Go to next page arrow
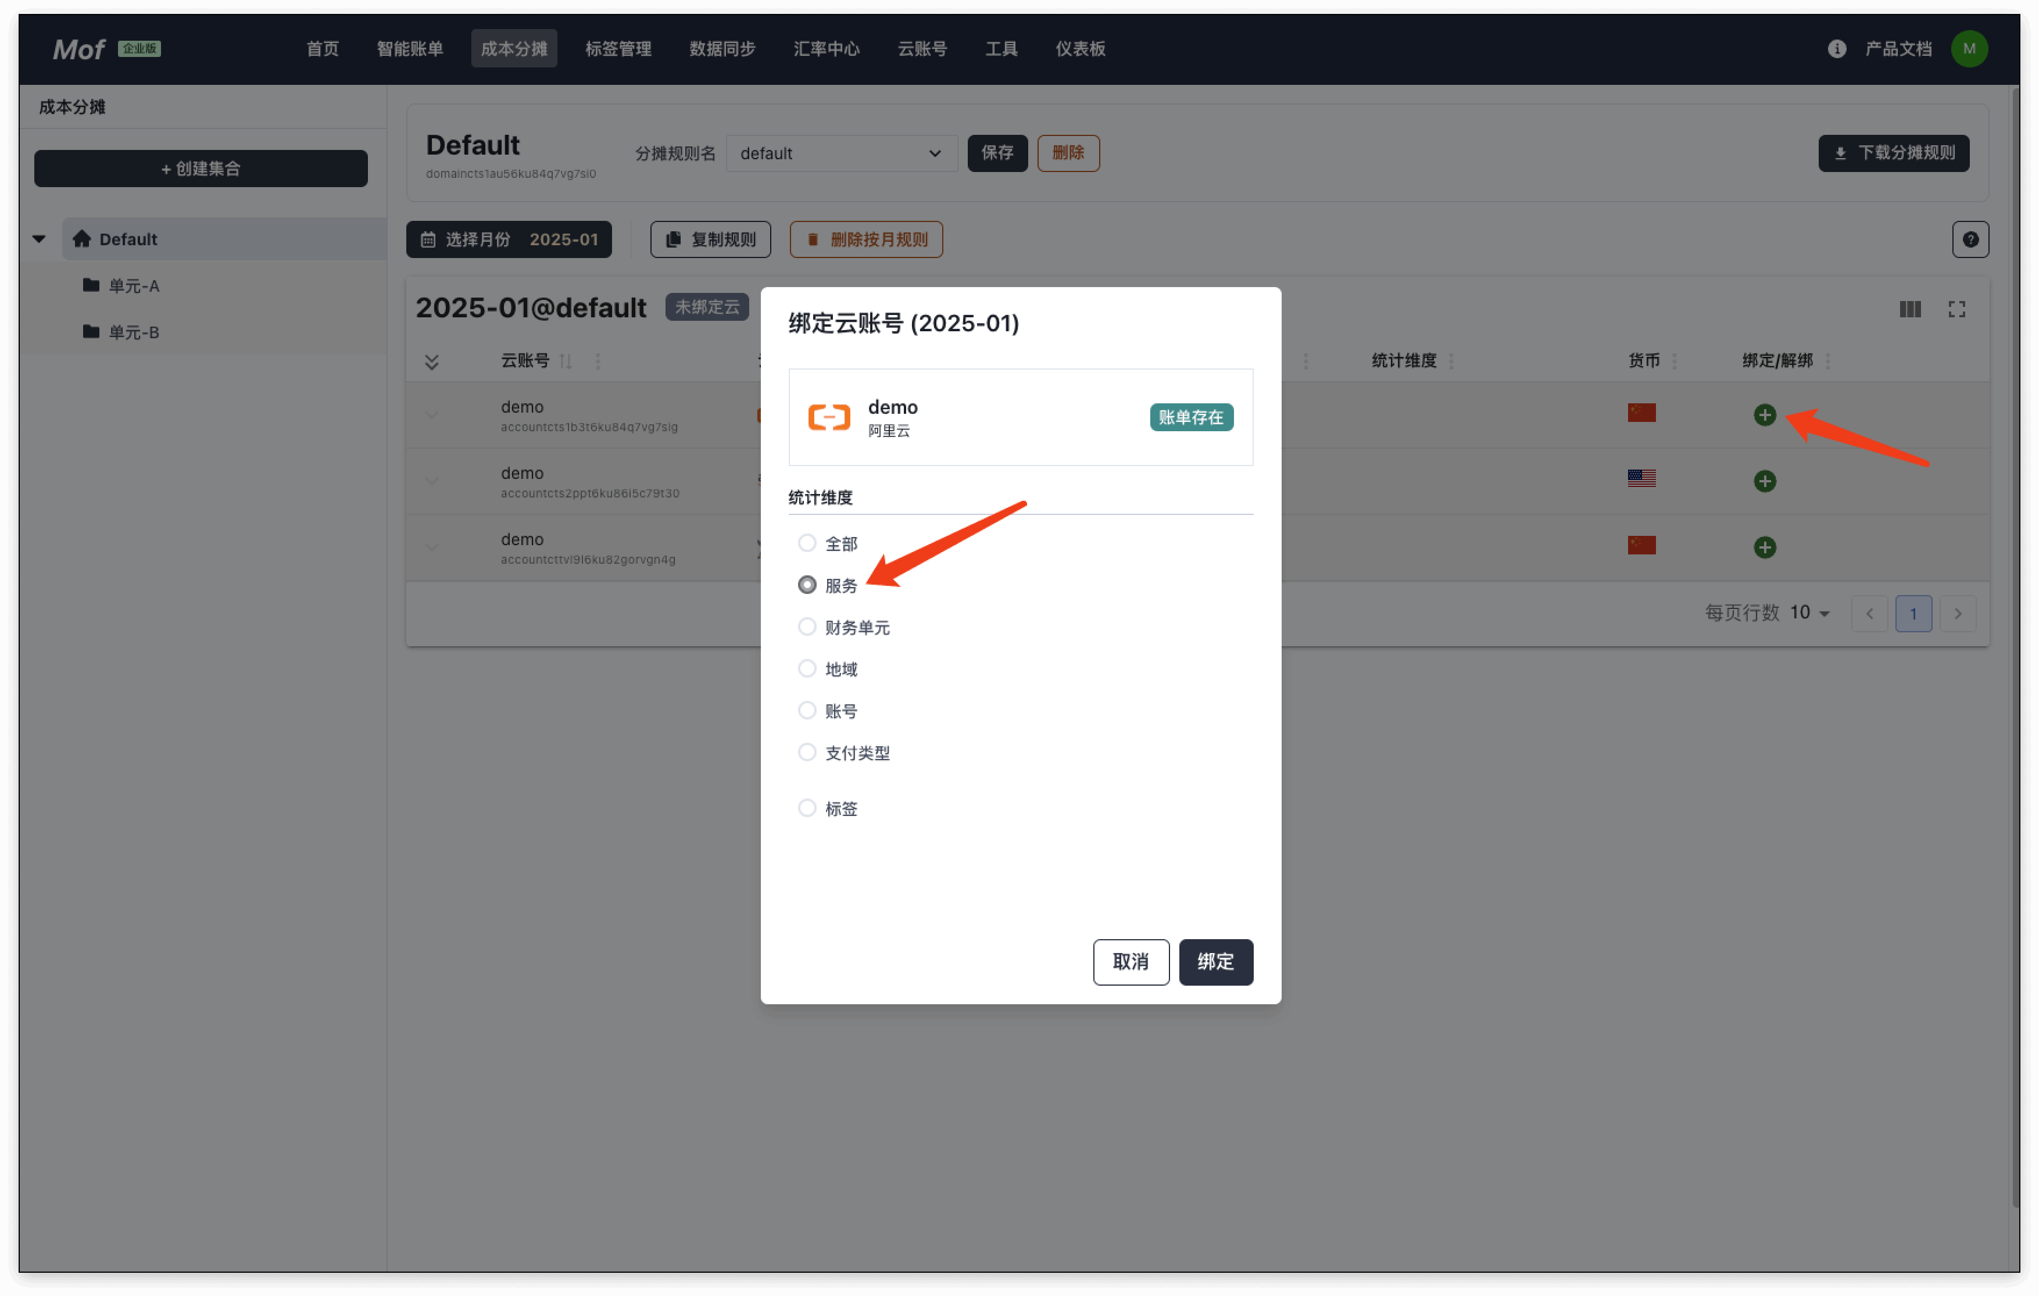Image resolution: width=2039 pixels, height=1296 pixels. [x=1957, y=614]
